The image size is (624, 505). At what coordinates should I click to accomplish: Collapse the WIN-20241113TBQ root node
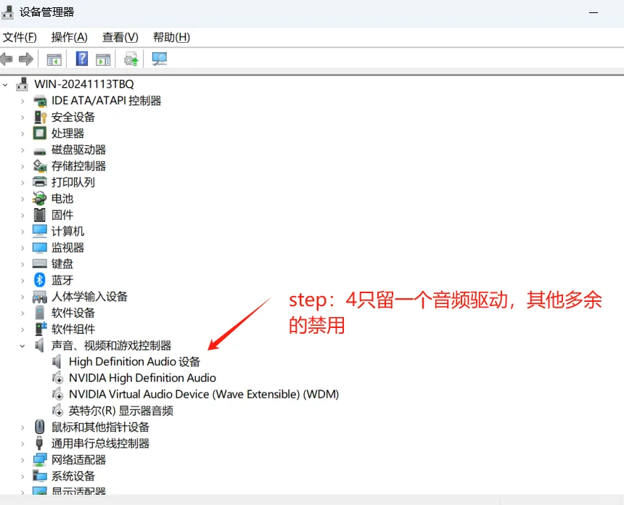[x=6, y=83]
